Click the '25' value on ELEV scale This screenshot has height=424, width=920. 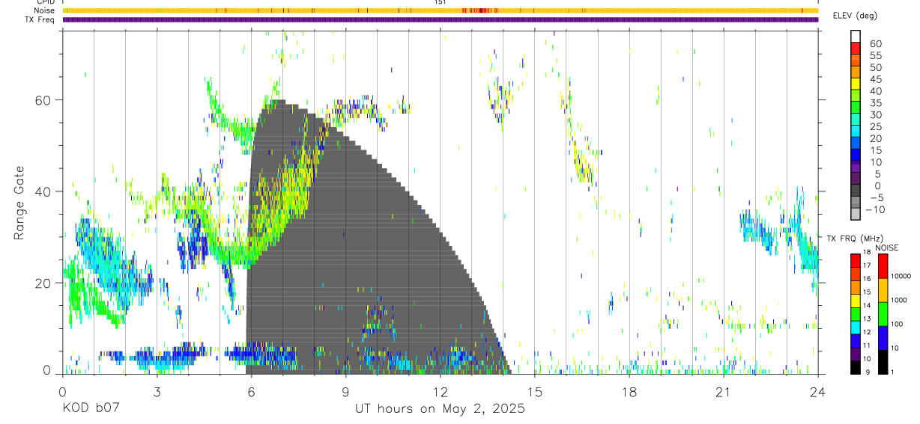point(875,127)
